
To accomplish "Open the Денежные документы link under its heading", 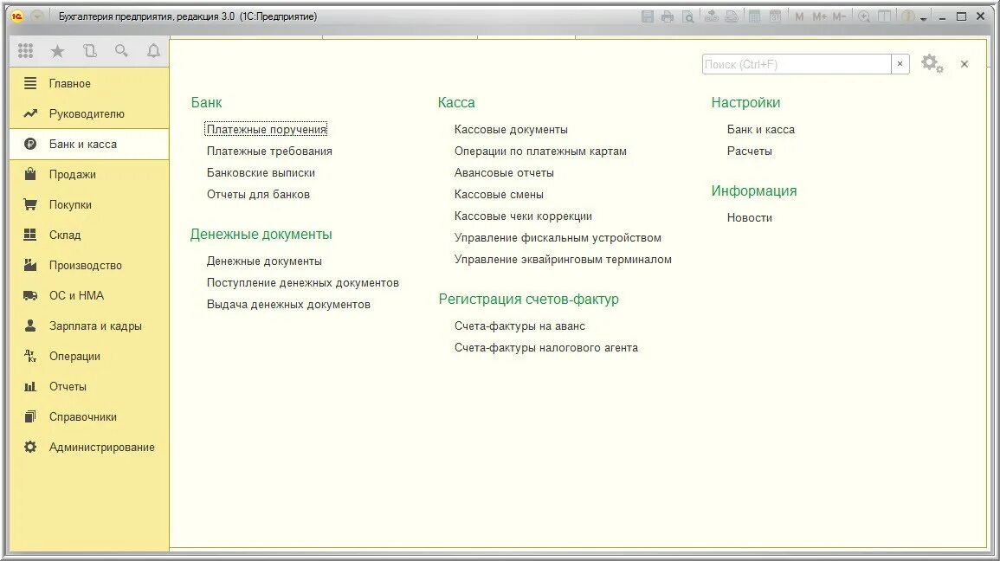I will point(264,261).
